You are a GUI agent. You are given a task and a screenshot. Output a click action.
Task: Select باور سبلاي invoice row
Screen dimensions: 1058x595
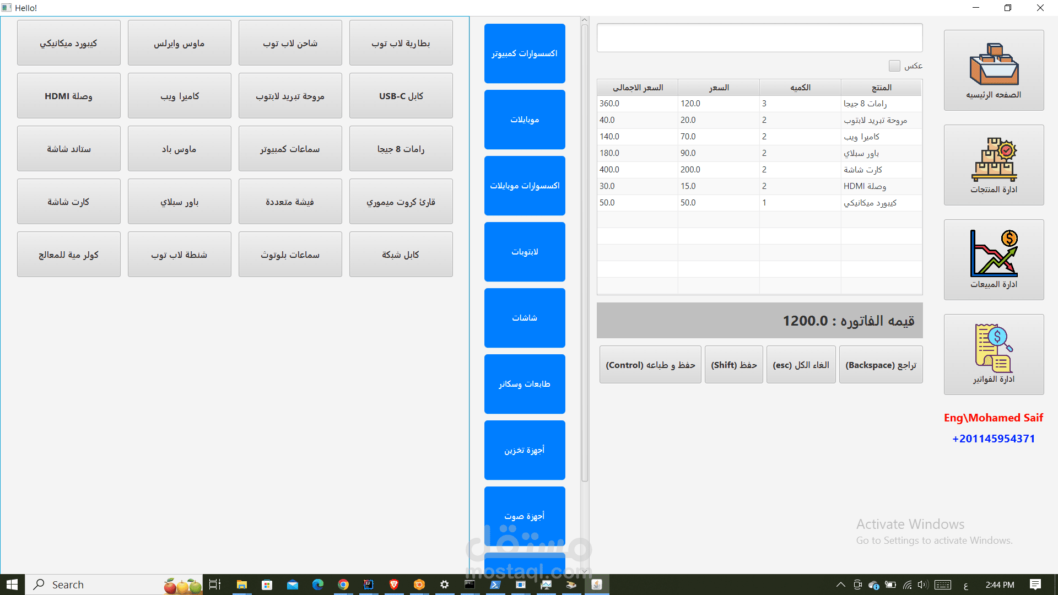point(759,153)
